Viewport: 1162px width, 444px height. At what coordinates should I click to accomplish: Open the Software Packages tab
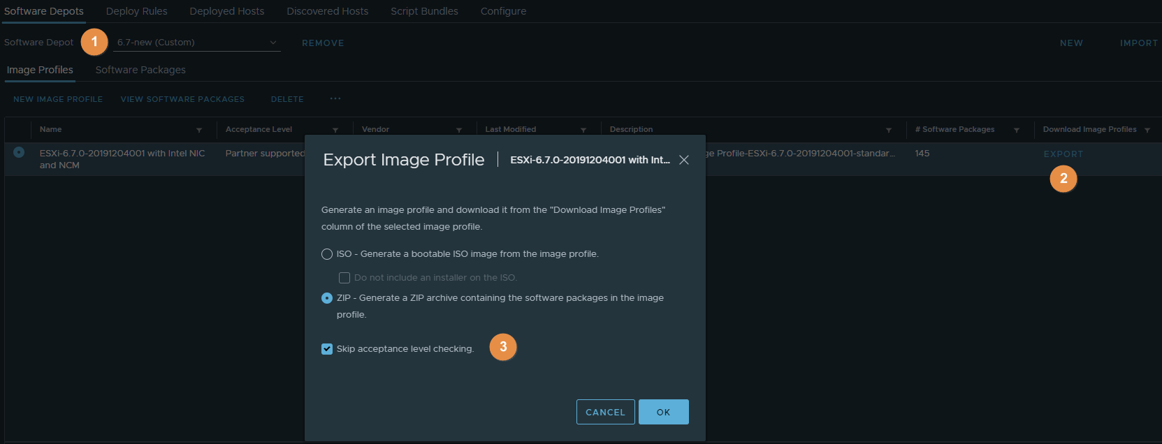point(140,70)
